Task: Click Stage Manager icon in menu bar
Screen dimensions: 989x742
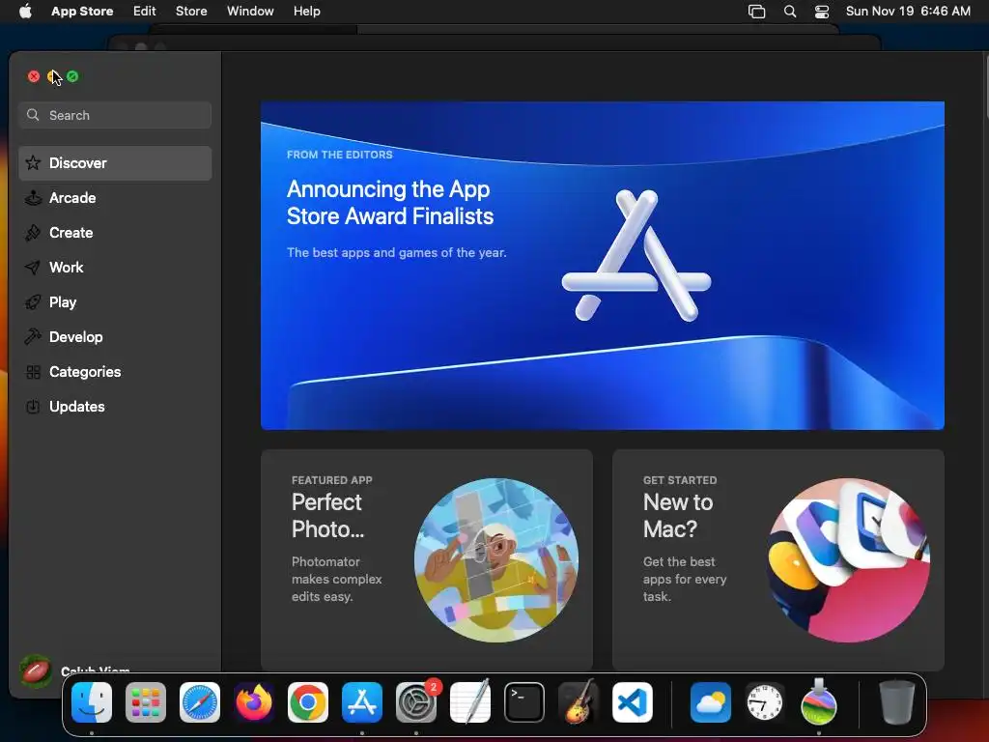Action: pos(756,12)
